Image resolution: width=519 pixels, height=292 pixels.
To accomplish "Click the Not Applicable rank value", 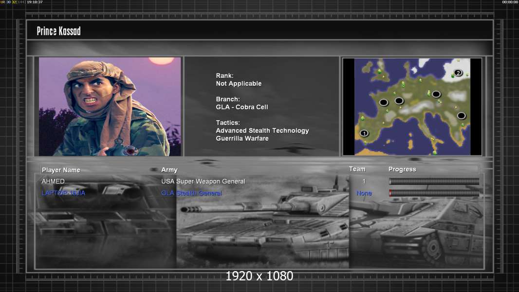I will [x=239, y=84].
